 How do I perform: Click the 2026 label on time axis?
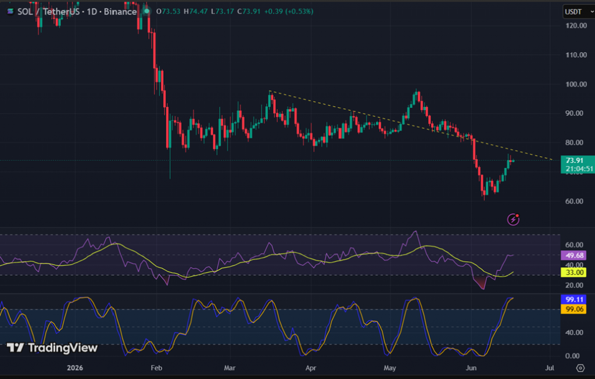[75, 367]
